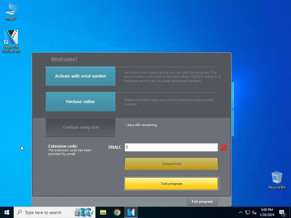Open the clock showing 5:00 PM
Viewport: 291px width, 218px height.
[x=267, y=212]
